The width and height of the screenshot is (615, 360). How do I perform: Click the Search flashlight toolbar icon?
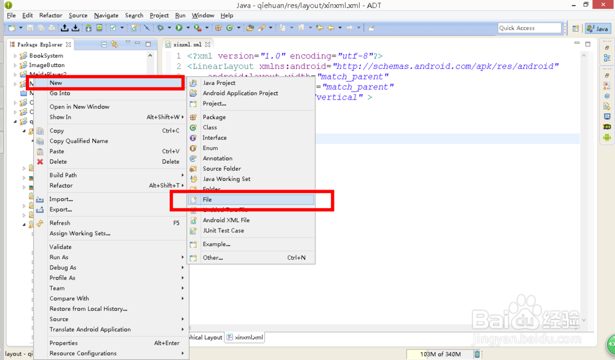[261, 28]
